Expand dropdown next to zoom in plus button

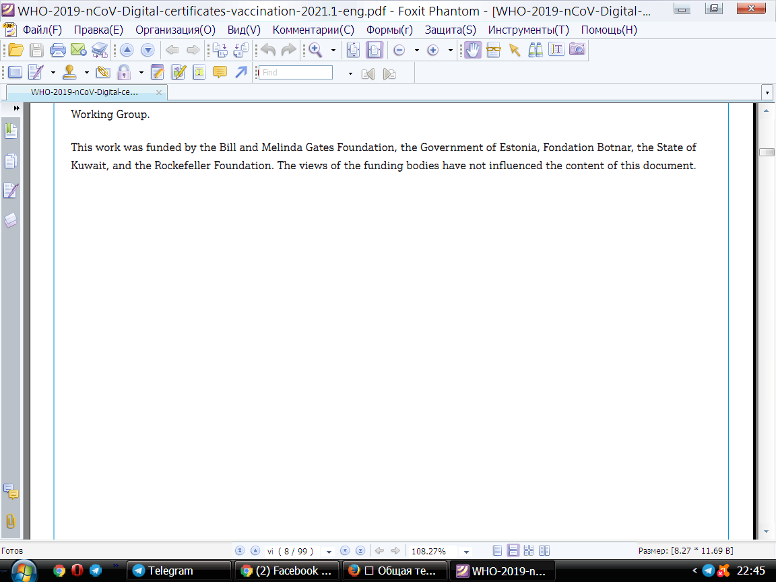(x=451, y=50)
